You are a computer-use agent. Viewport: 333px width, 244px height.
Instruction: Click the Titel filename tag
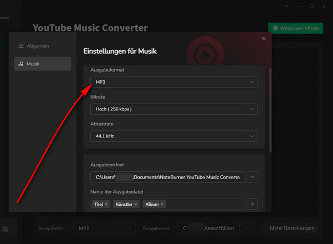101,204
